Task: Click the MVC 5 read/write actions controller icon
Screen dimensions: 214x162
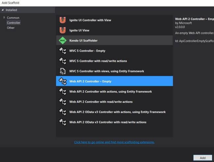Action: tap(63, 61)
